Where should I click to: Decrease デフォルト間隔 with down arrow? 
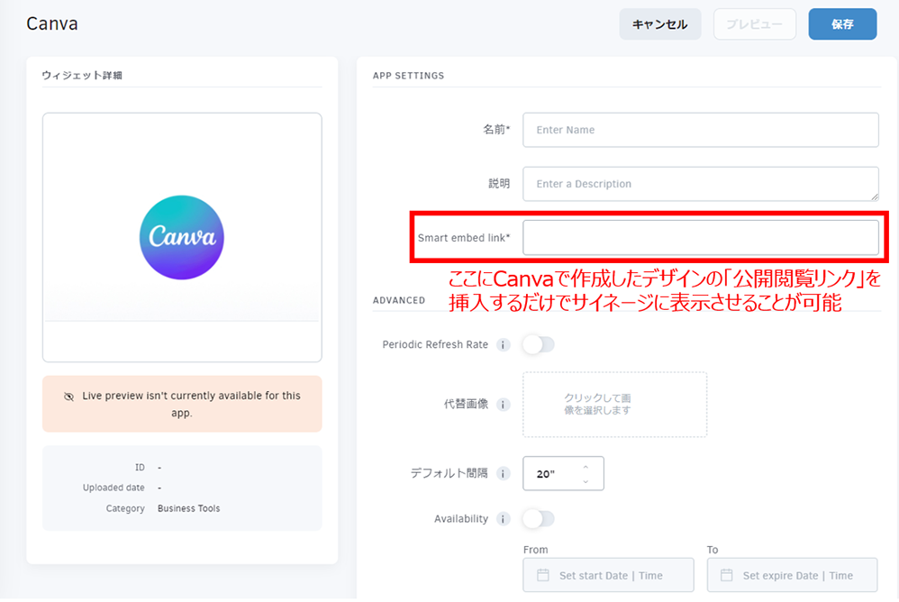pos(586,481)
